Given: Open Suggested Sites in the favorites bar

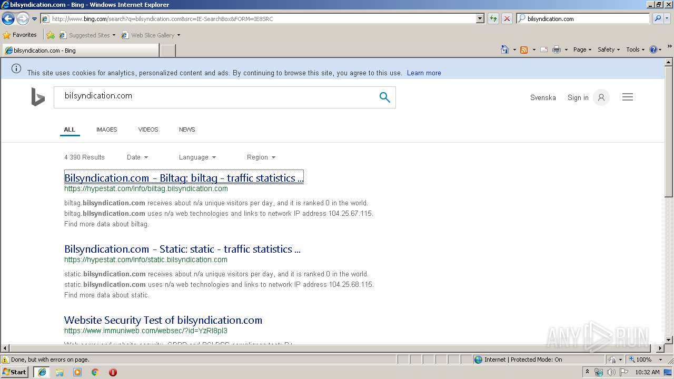Looking at the screenshot, I should pos(87,35).
